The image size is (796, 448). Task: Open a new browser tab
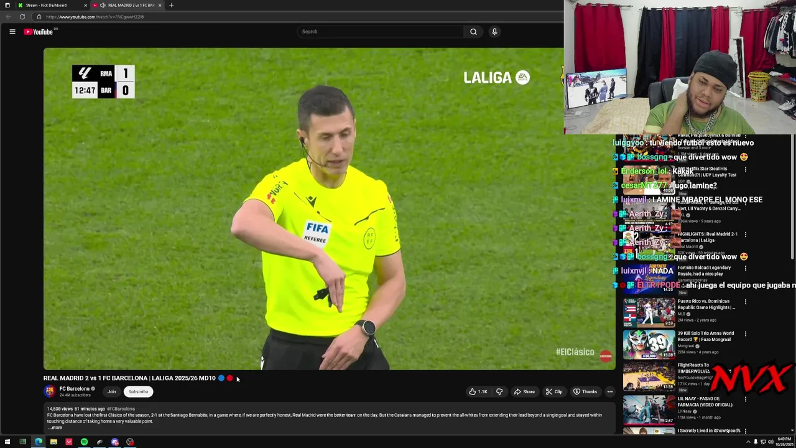[171, 5]
